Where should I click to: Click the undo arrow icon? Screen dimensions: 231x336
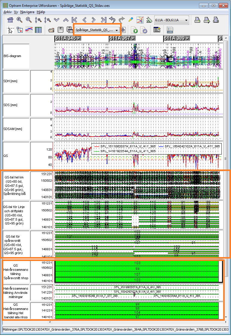point(112,20)
